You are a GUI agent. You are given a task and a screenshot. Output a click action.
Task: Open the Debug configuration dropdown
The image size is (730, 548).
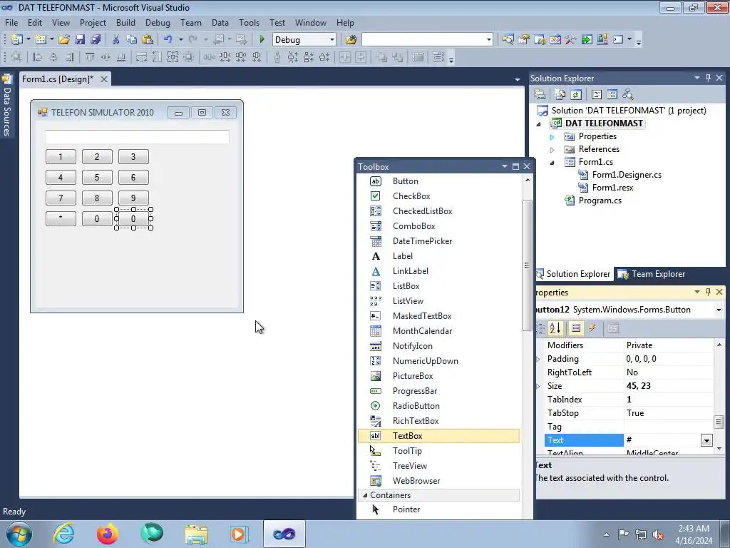332,40
